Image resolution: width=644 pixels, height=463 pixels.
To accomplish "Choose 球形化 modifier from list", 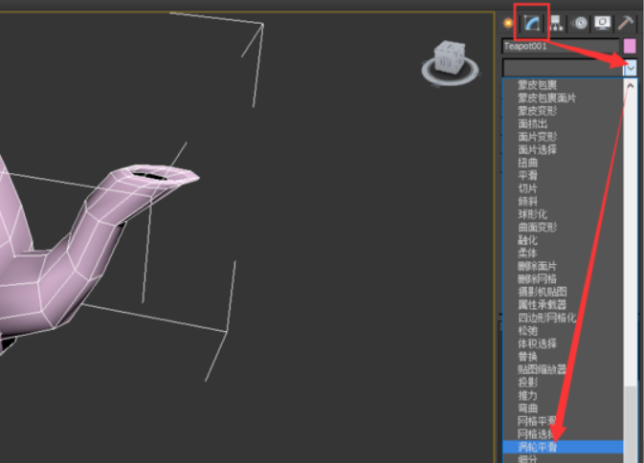I will pyautogui.click(x=531, y=214).
